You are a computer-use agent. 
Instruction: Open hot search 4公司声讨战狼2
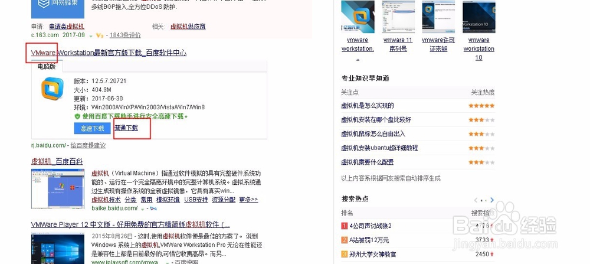[x=371, y=226]
